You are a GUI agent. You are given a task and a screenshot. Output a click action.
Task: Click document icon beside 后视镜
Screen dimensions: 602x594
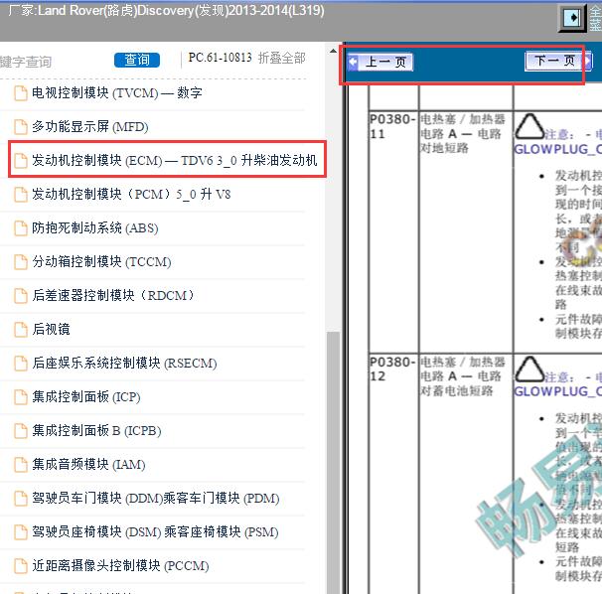20,330
